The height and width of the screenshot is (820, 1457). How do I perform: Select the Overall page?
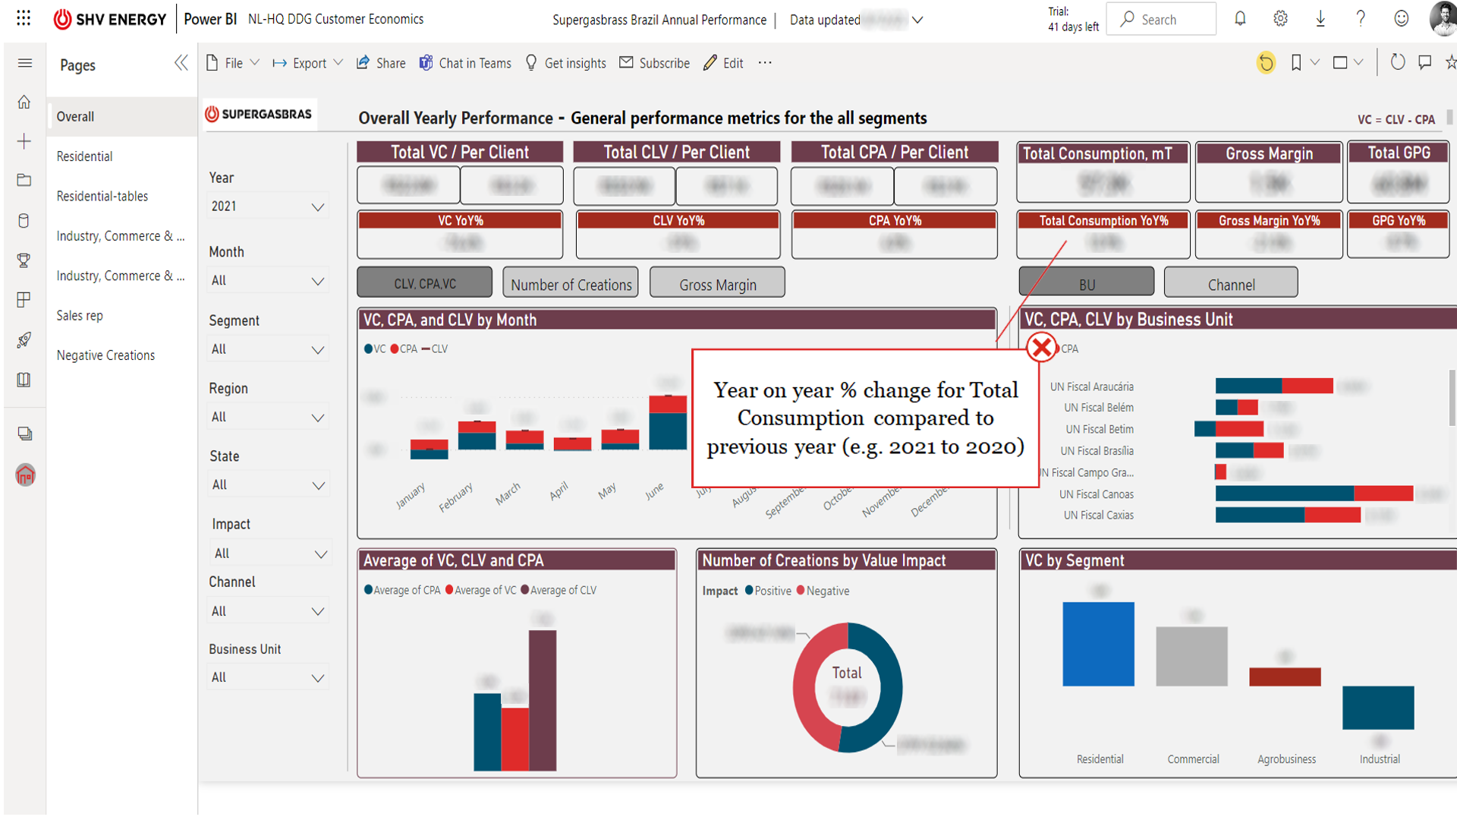(122, 117)
